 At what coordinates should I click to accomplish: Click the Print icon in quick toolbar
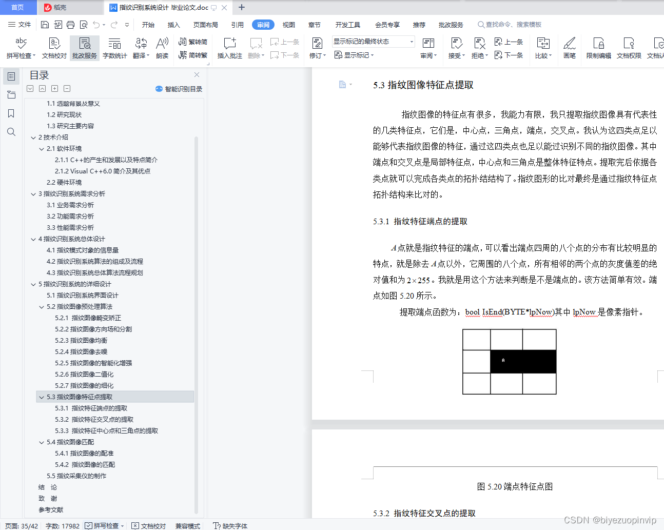tap(70, 25)
